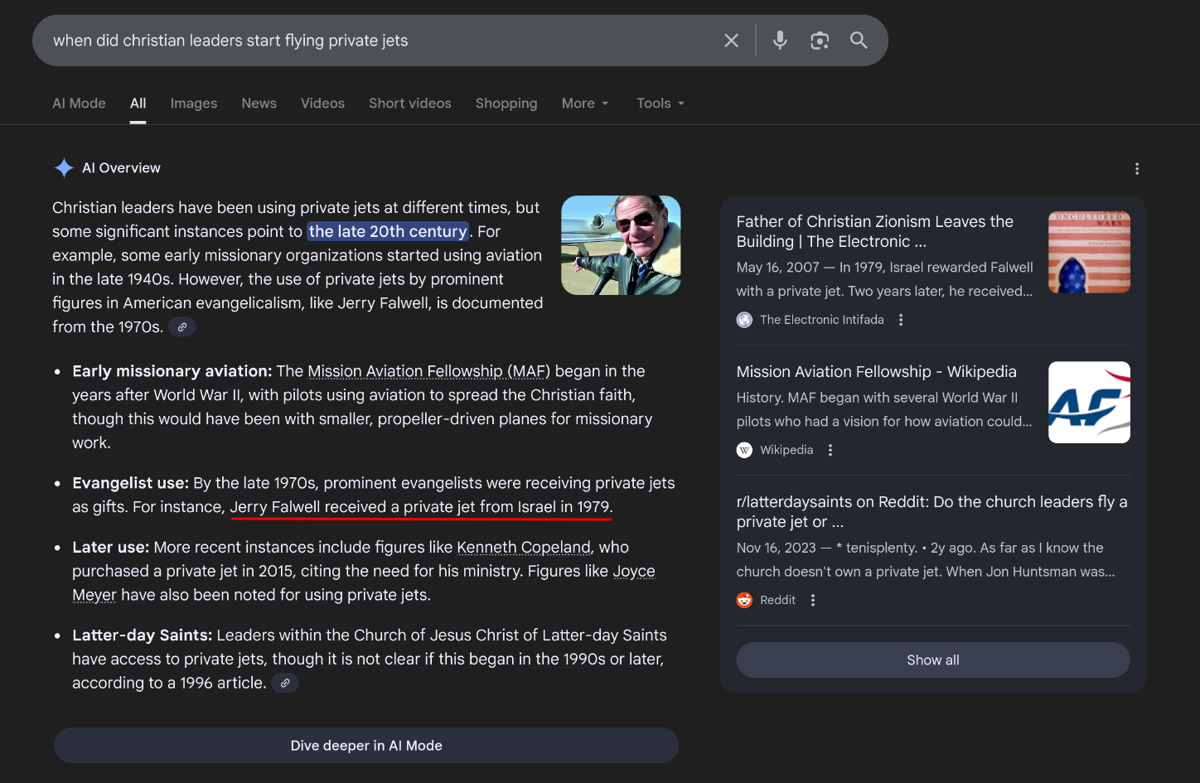Click the 'Wikipedia' source name label

[786, 450]
